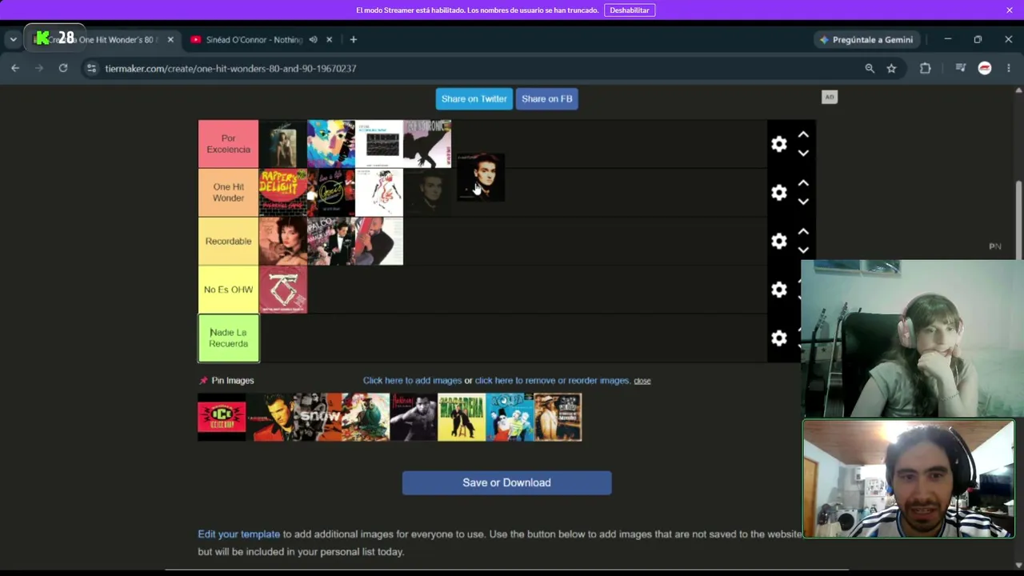Reload the tiermaker page
This screenshot has height=576, width=1024.
63,69
